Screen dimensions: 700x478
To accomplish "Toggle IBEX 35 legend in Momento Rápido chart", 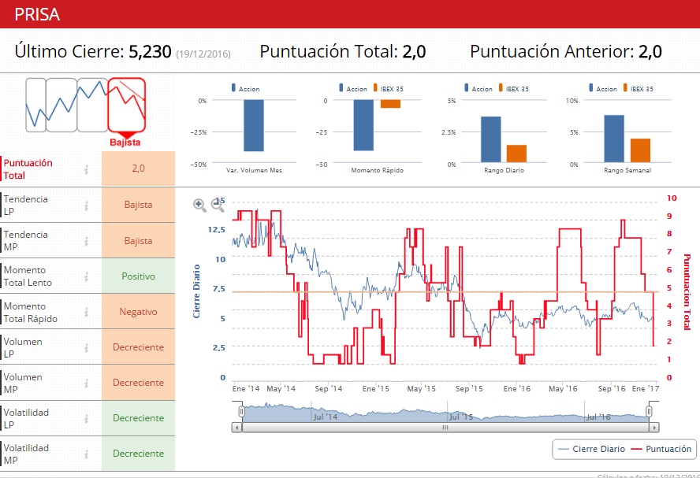I will point(389,88).
